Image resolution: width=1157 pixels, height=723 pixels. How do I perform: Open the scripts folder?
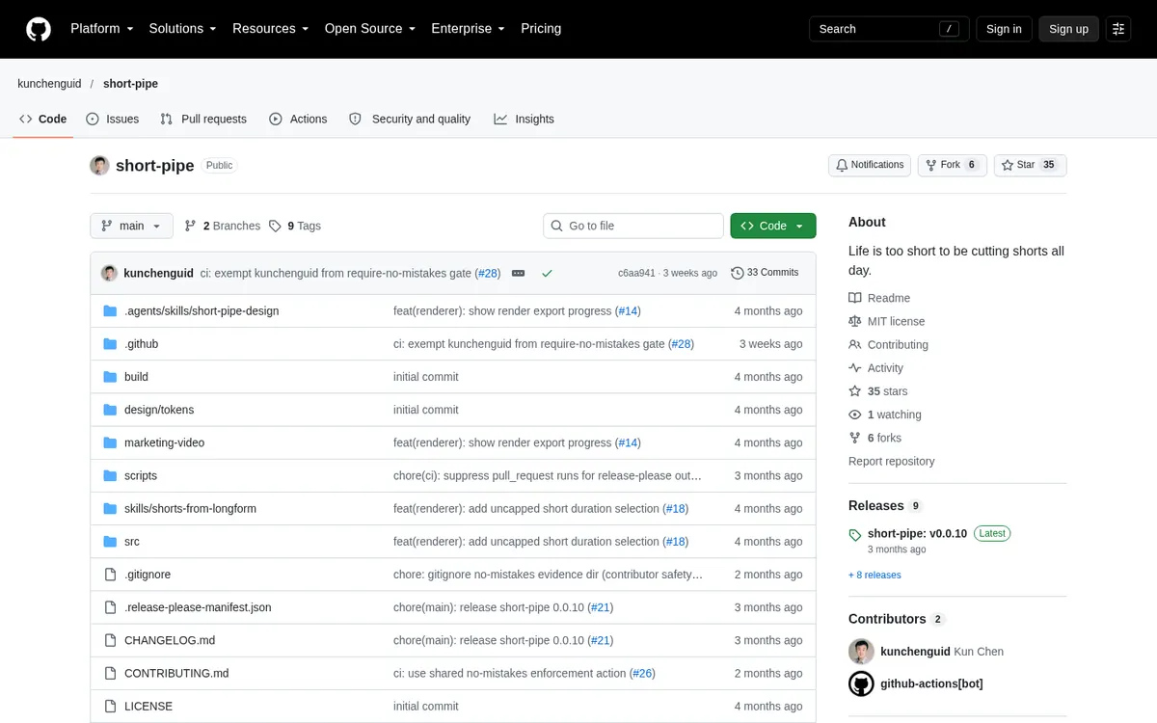point(141,475)
